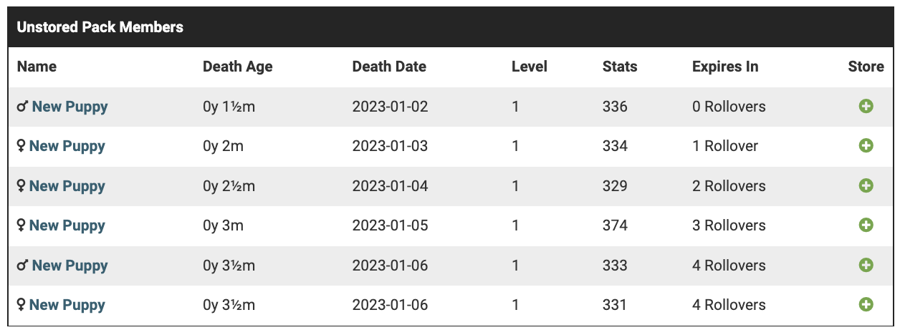Open New Puppy that died 2023-01-04
The width and height of the screenshot is (900, 335).
[x=67, y=186]
